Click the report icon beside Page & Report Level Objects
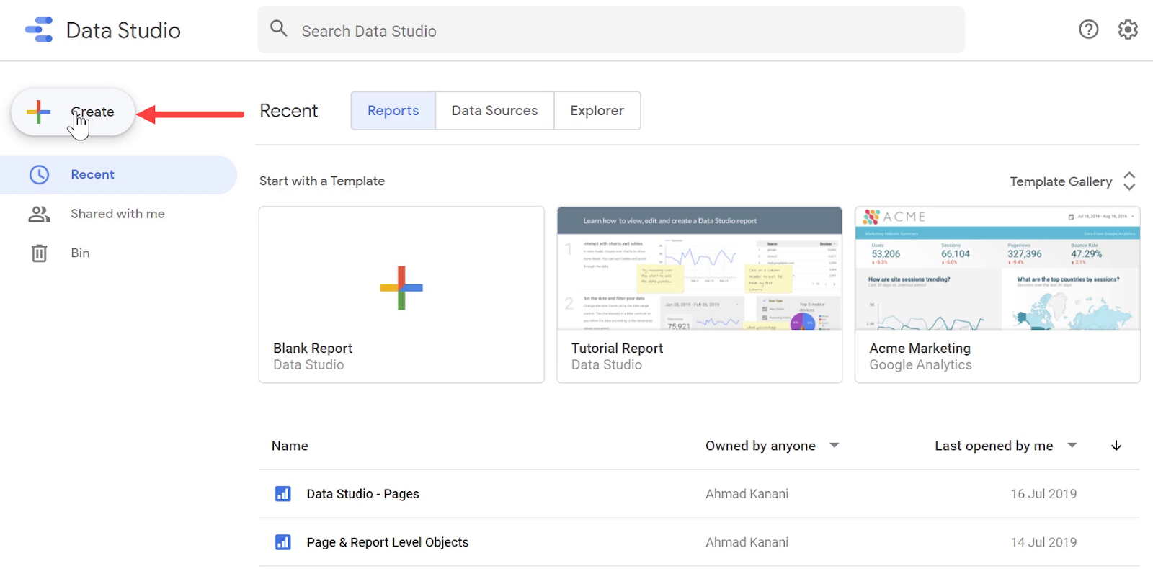1153x571 pixels. (x=283, y=542)
